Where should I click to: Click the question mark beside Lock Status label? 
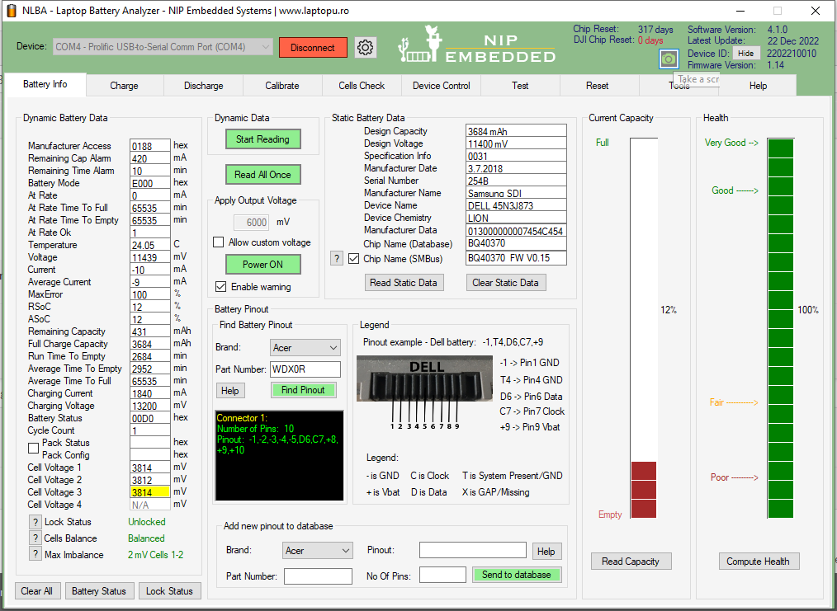point(35,522)
